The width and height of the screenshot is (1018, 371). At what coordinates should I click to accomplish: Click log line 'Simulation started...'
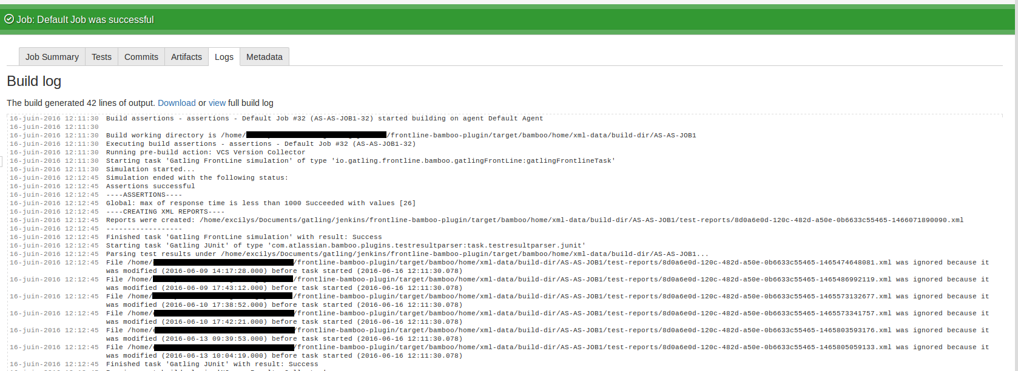[x=150, y=169]
